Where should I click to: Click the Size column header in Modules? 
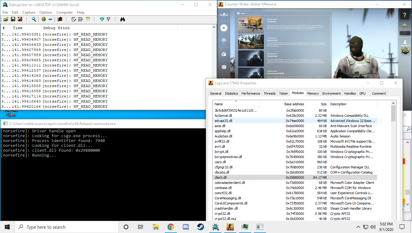click(317, 104)
